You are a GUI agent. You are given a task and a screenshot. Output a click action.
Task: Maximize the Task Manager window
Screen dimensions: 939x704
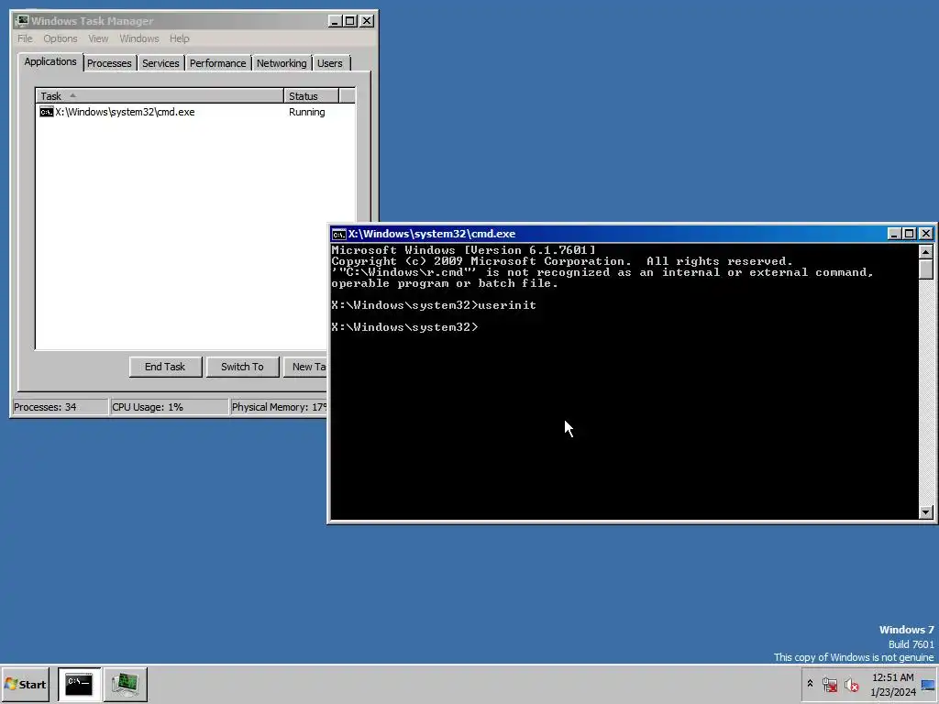tap(350, 21)
